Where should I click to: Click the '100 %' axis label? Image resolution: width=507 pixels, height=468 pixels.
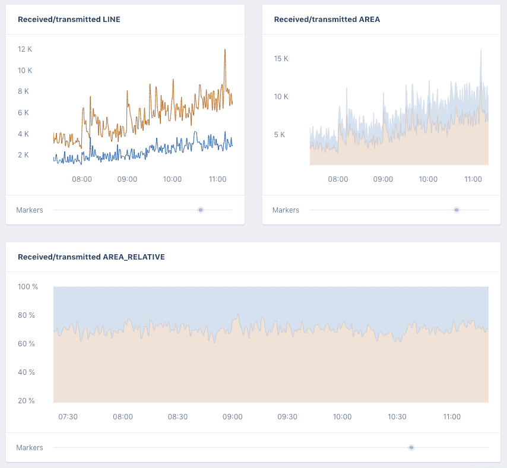click(28, 286)
